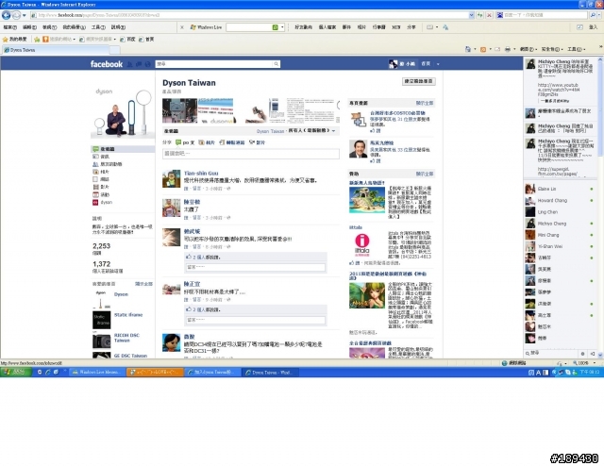This screenshot has width=604, height=466.
Task: Click the red Stop loading icon
Action: (x=489, y=15)
